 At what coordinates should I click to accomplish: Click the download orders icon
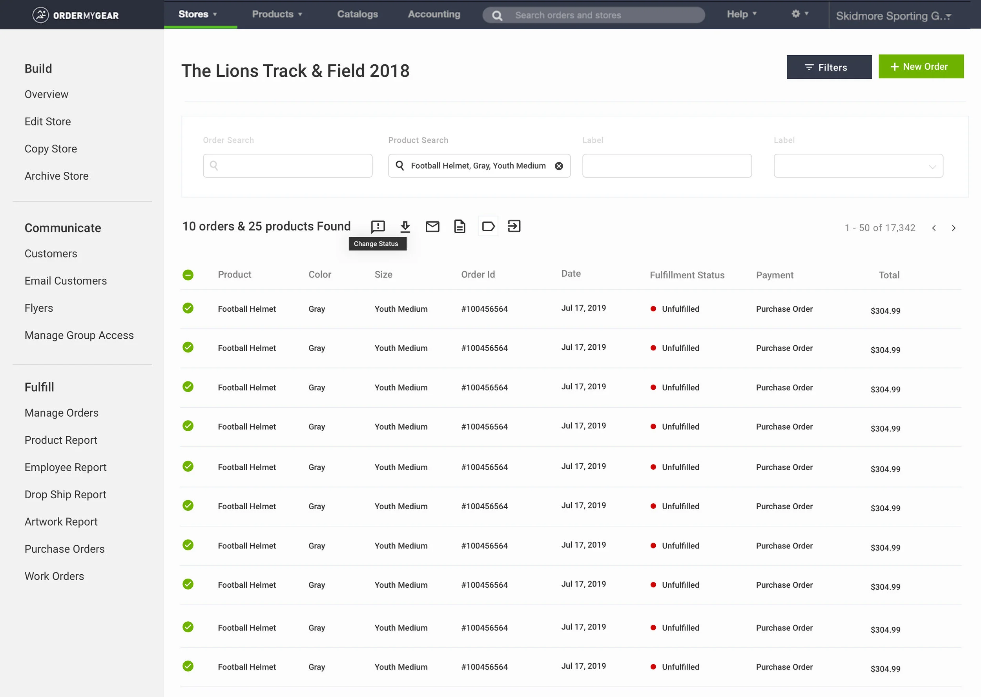coord(405,227)
